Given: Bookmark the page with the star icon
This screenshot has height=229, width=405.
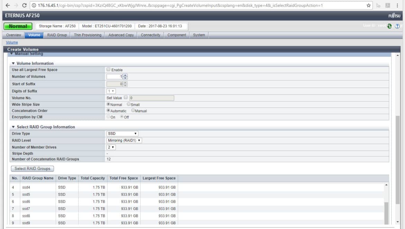Looking at the screenshot, I should (369, 6).
